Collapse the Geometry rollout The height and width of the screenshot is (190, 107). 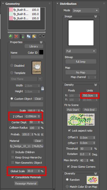3,4
